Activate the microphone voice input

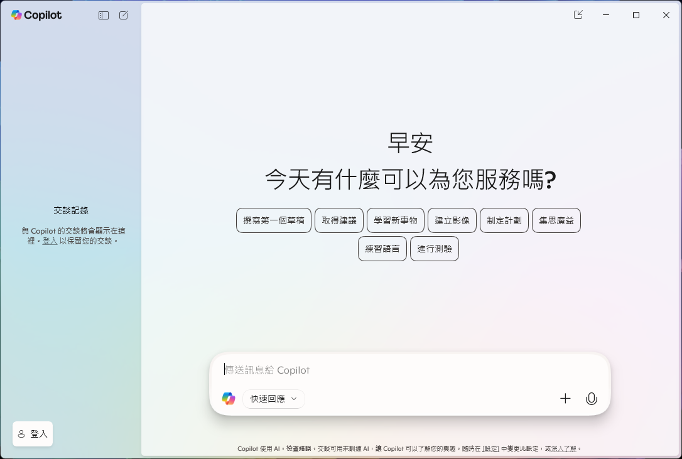591,399
